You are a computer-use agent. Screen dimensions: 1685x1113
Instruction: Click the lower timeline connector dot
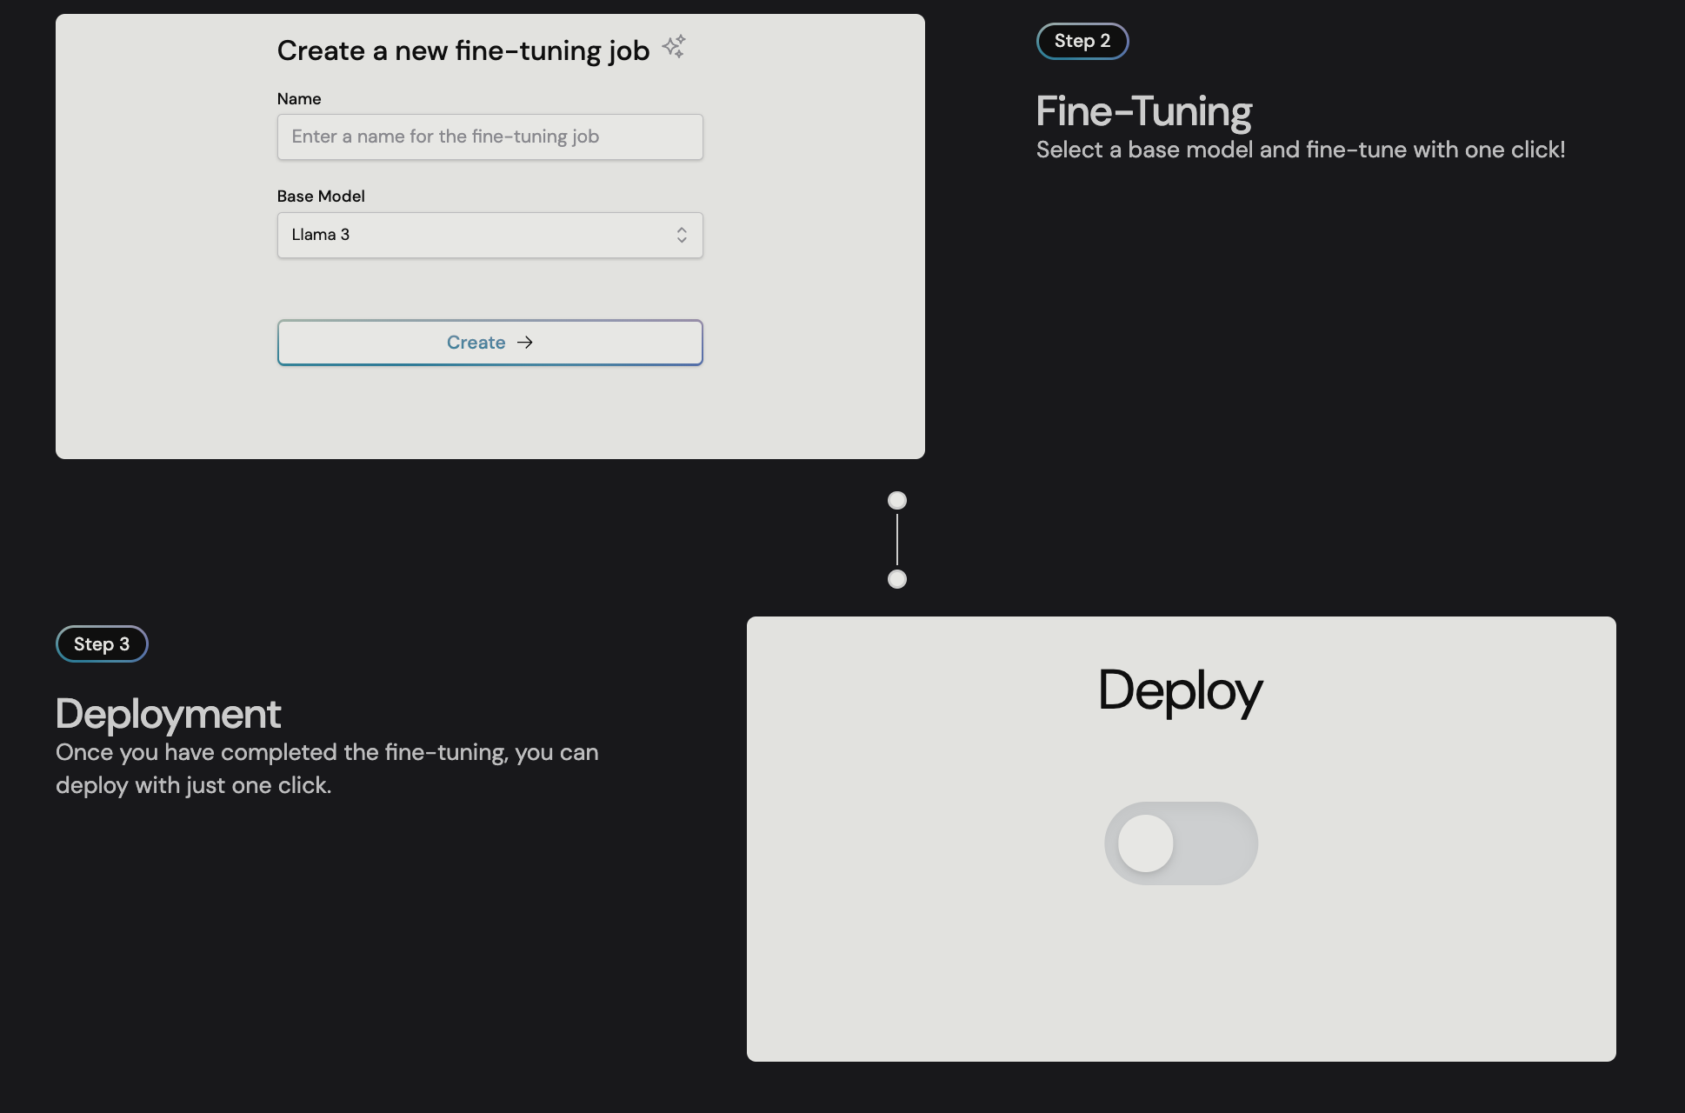(x=897, y=579)
